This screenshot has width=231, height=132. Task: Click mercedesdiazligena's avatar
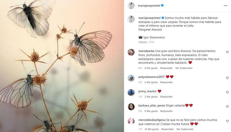click(x=131, y=121)
